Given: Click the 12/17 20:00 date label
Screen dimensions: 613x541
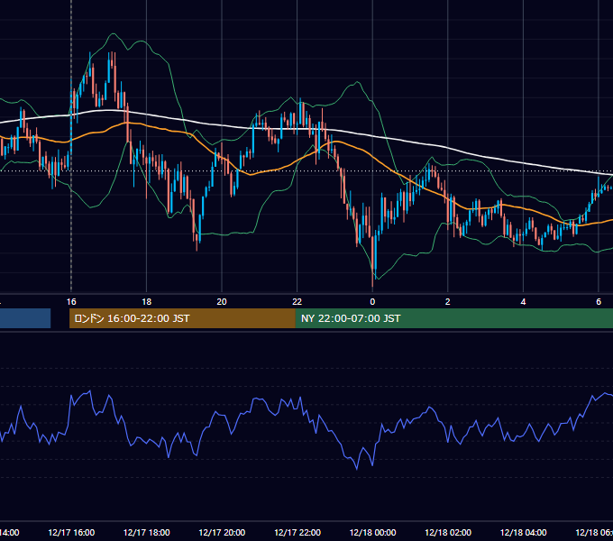Looking at the screenshot, I should (x=222, y=532).
